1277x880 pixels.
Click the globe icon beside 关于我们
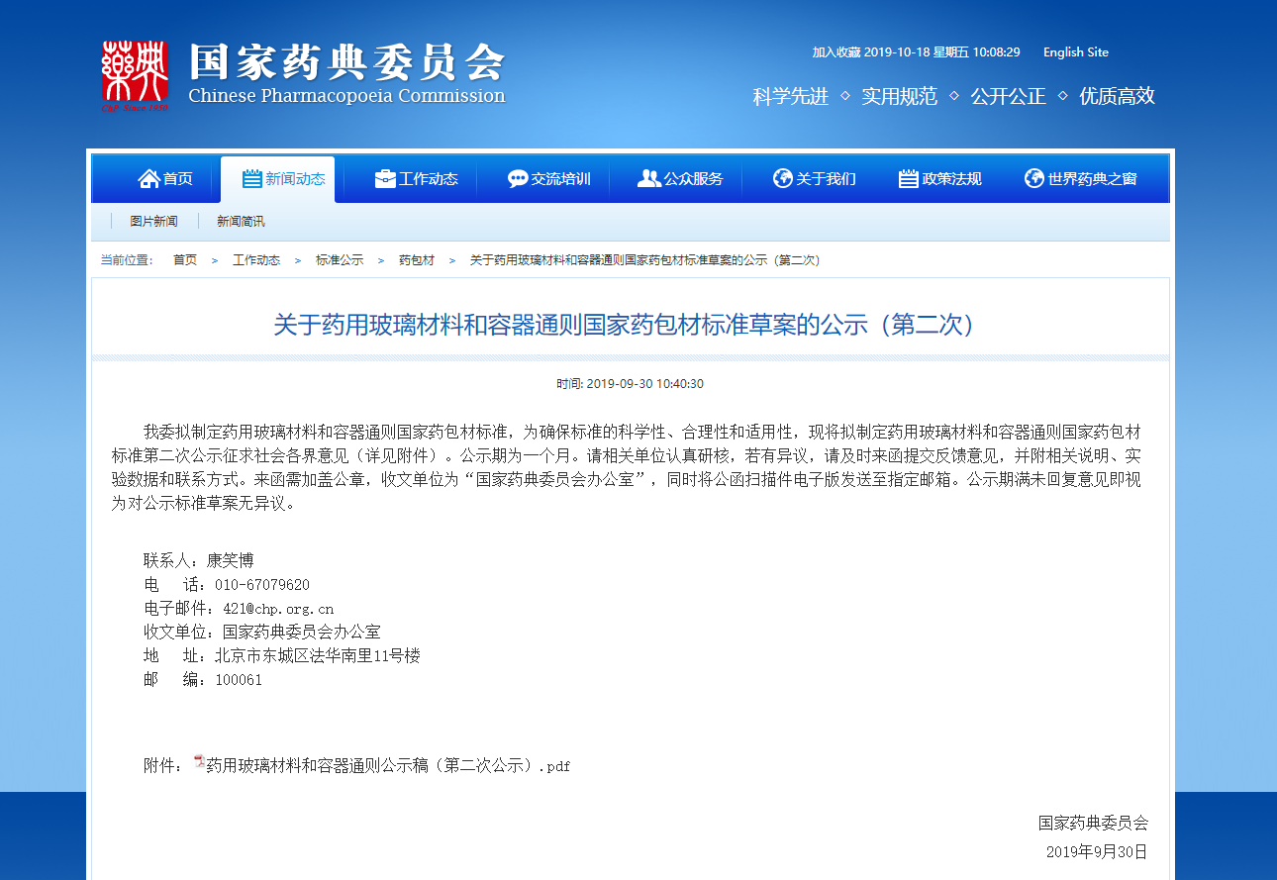782,178
